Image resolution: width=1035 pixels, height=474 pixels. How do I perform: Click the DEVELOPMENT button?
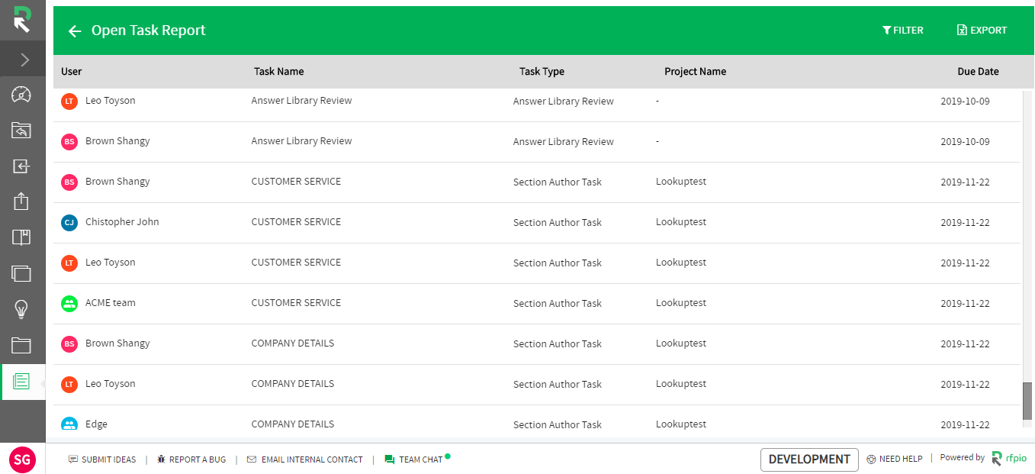coord(809,459)
